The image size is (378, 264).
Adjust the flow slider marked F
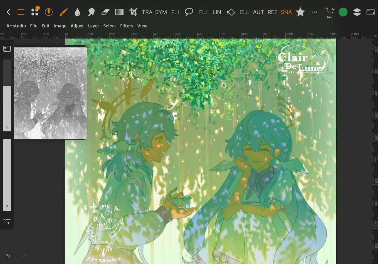click(7, 175)
